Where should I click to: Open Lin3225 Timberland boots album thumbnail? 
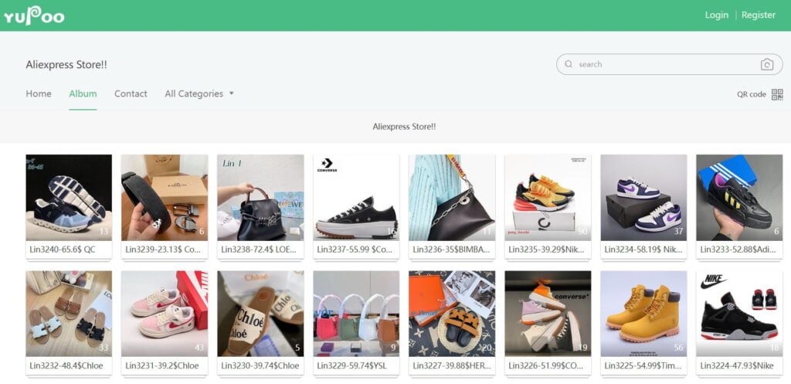tap(643, 314)
